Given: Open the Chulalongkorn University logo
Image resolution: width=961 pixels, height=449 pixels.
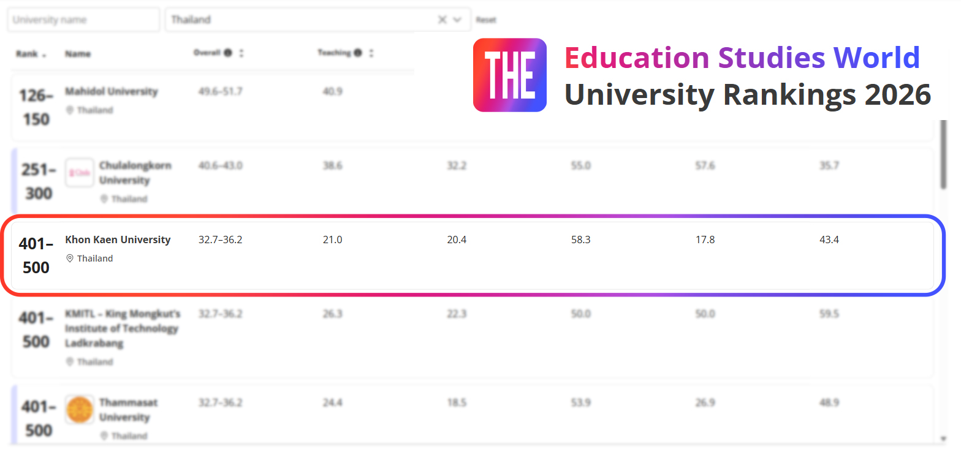Looking at the screenshot, I should click(80, 173).
